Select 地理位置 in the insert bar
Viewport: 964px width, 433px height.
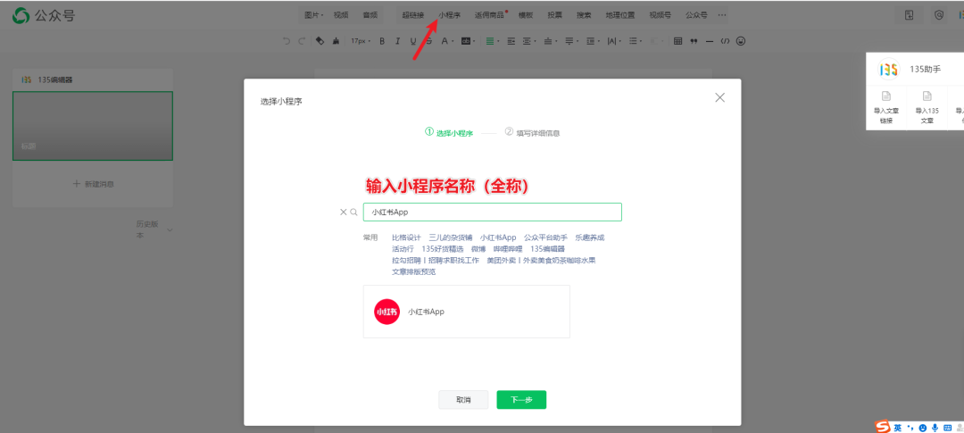click(x=619, y=15)
